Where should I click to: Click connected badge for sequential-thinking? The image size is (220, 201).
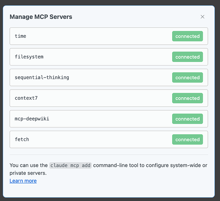coord(187,78)
